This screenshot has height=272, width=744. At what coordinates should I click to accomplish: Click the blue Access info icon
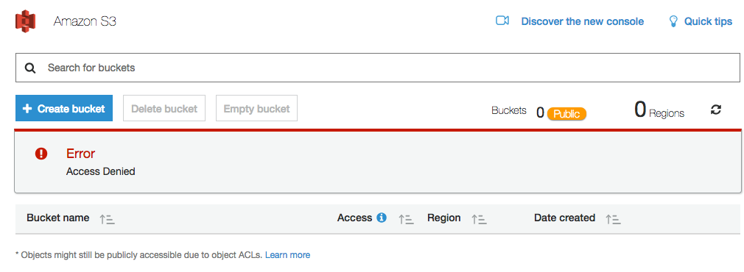(x=382, y=218)
